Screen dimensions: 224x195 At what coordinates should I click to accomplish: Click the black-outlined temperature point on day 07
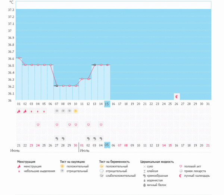pyautogui.click(x=57, y=86)
